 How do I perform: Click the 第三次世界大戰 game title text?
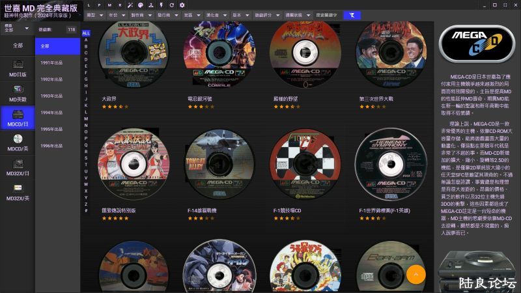[x=376, y=99]
